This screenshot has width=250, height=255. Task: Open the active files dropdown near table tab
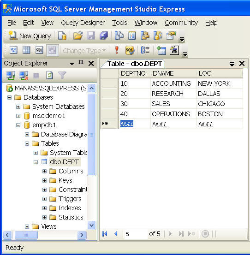(x=232, y=64)
